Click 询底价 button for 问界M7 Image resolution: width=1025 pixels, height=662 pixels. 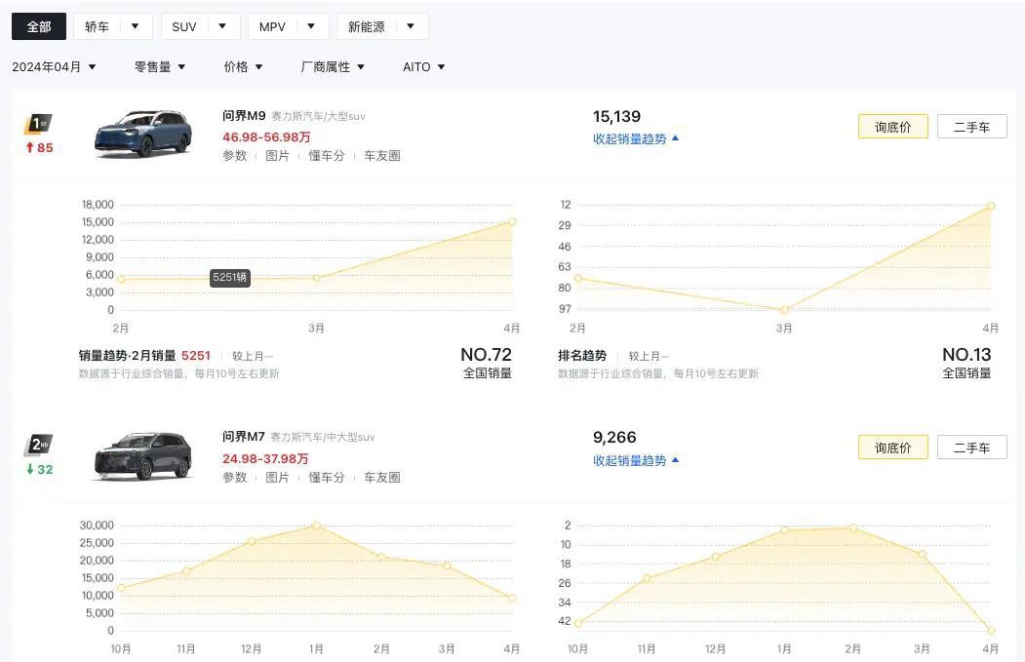(x=893, y=448)
